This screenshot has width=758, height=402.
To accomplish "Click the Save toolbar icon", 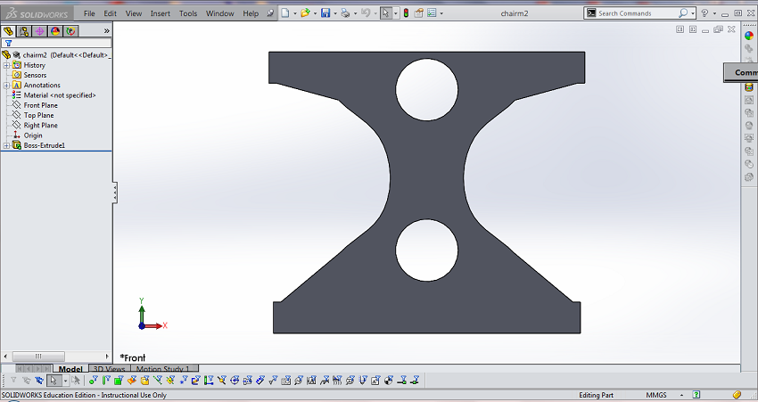I will point(325,13).
